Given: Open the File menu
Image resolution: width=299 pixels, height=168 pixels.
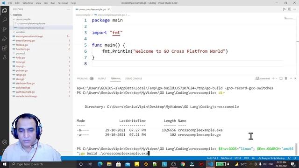Looking at the screenshot, I should tap(10, 3).
